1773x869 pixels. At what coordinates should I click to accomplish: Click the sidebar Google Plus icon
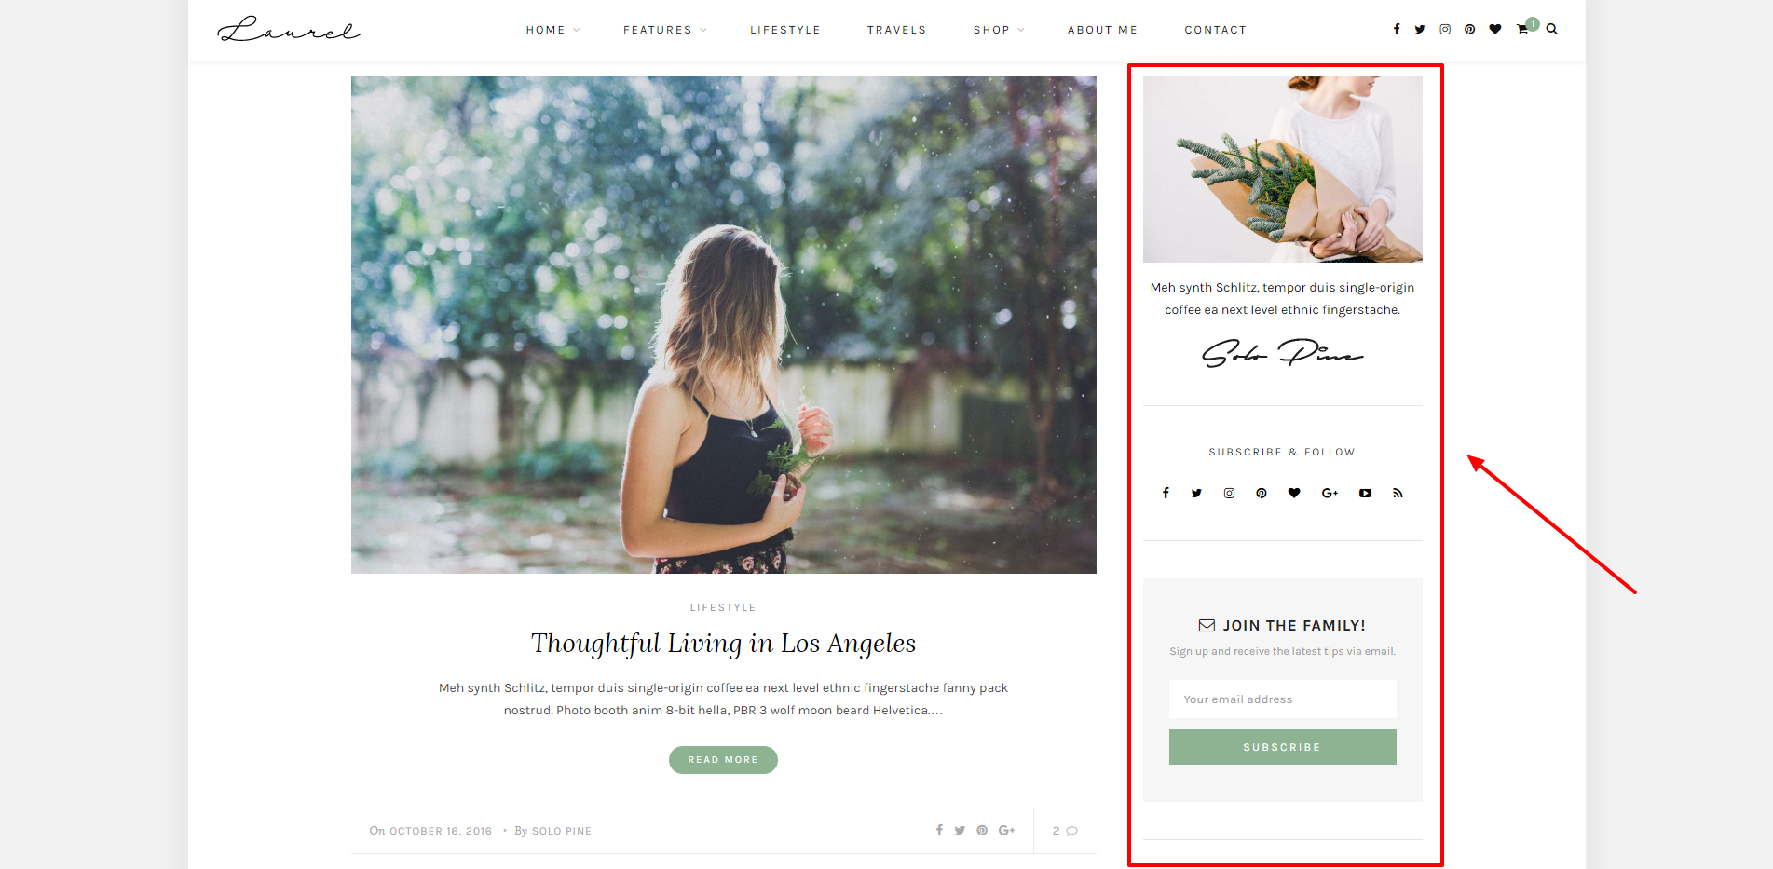coord(1330,494)
